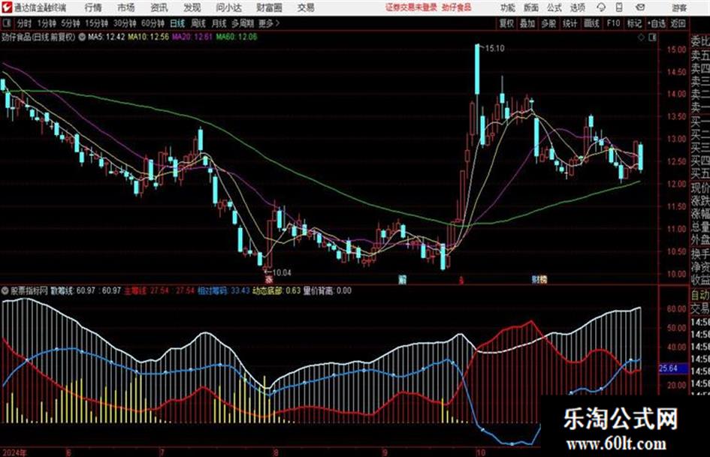Open the 交易 menu
710x457 pixels.
[x=306, y=8]
